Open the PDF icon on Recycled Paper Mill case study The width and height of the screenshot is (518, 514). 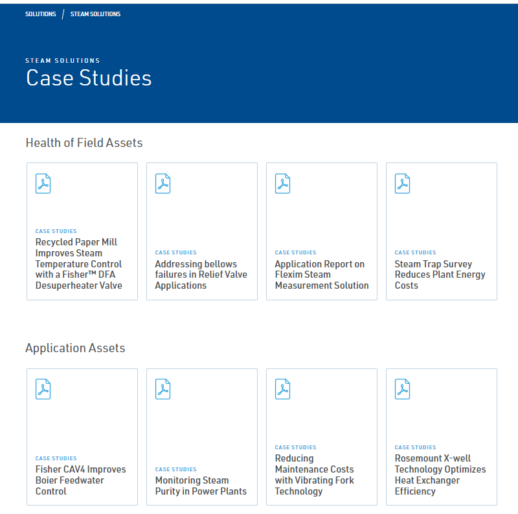pos(43,183)
